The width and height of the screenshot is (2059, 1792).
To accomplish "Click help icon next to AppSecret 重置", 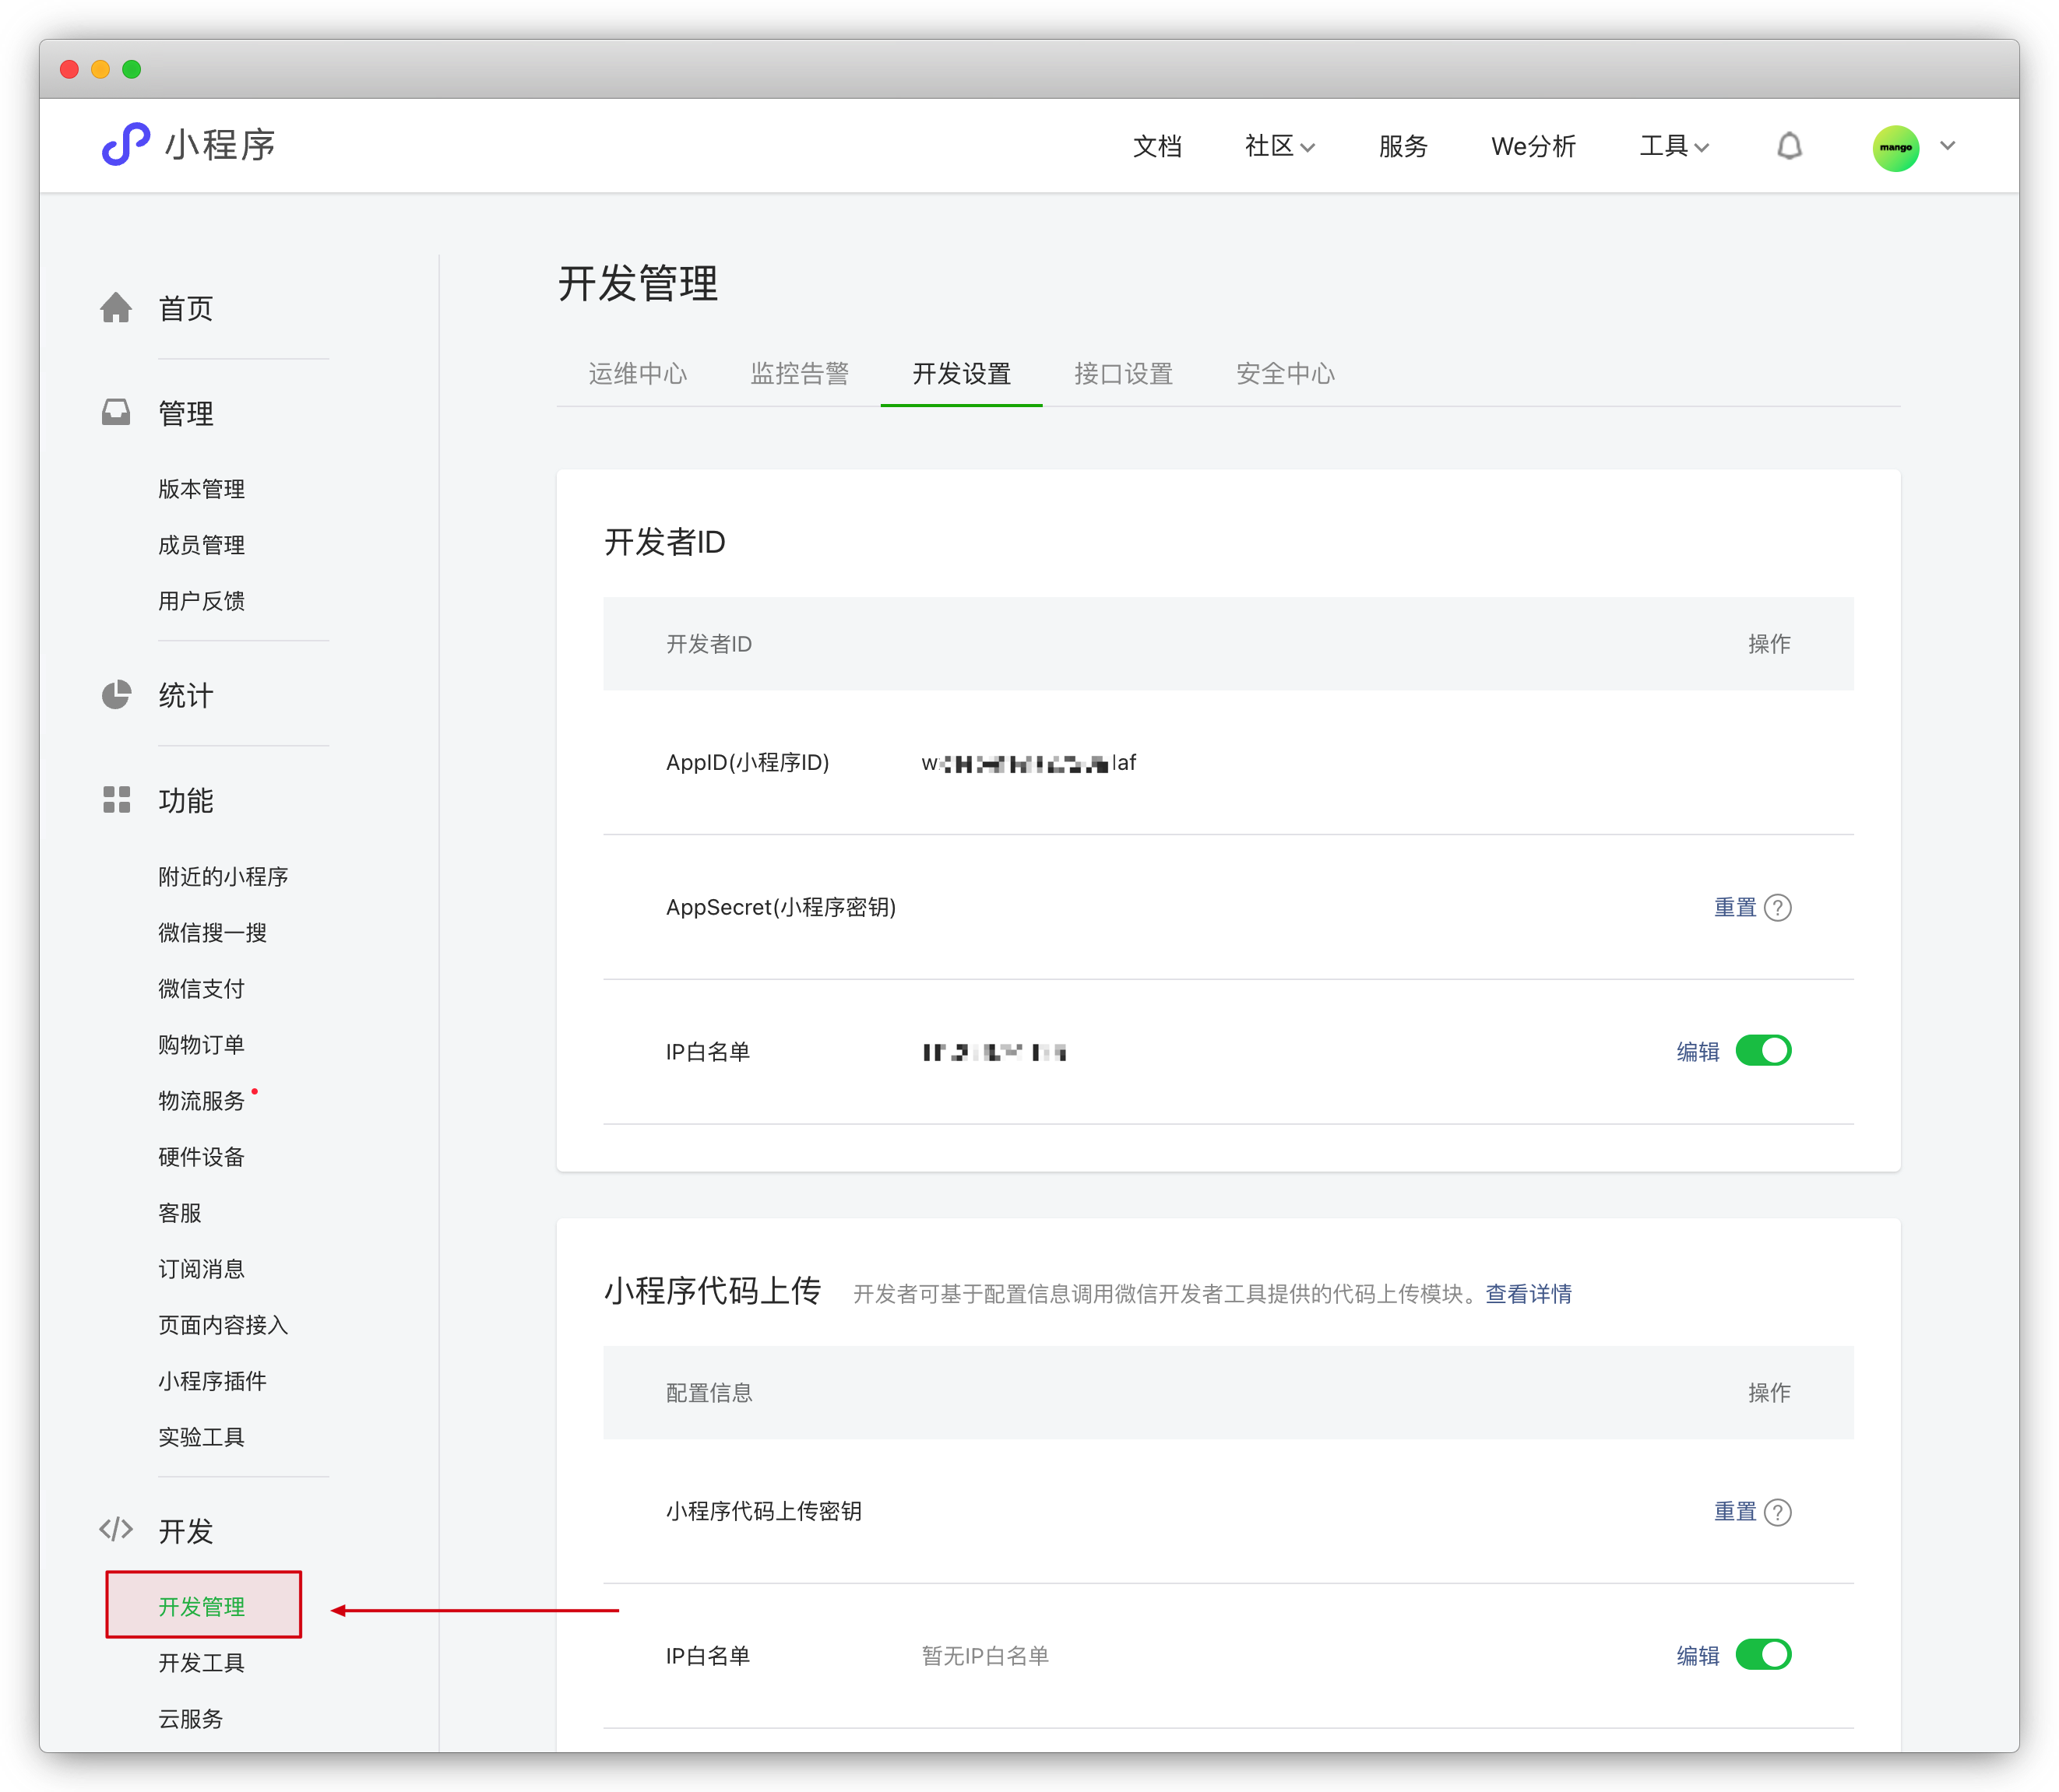I will pos(1778,908).
